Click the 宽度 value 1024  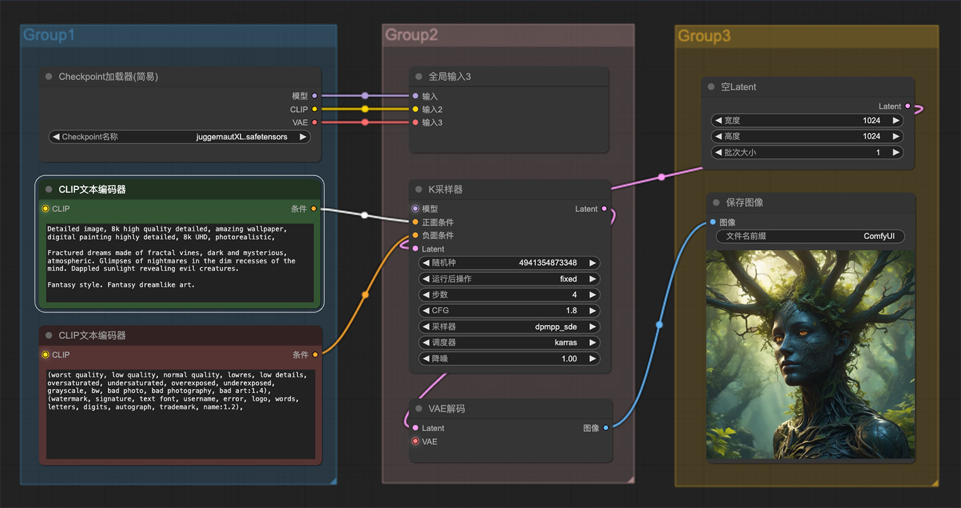point(871,120)
